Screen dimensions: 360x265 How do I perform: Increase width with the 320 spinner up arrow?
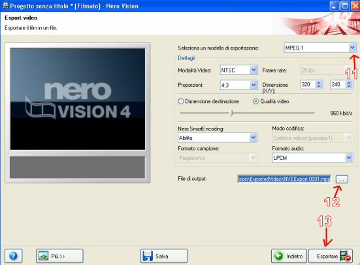coord(319,83)
